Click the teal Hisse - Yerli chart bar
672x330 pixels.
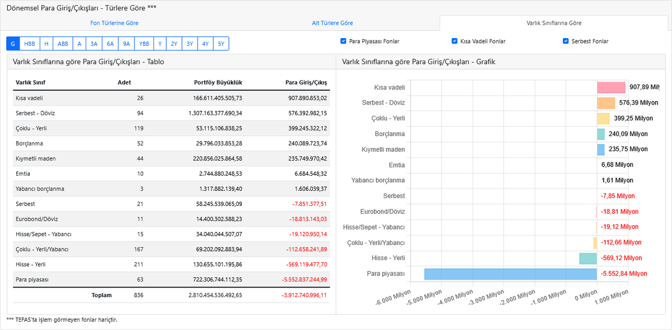[588, 258]
